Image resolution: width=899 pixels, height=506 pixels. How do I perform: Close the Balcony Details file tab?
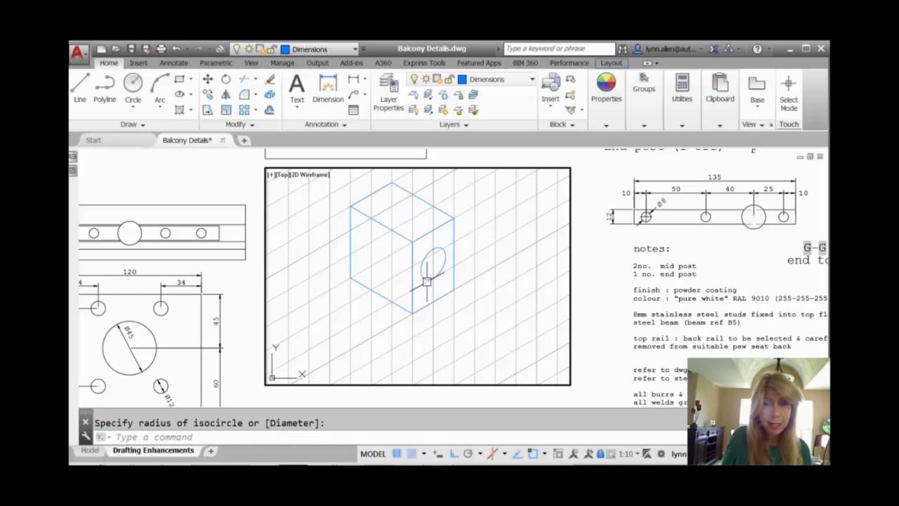point(223,140)
